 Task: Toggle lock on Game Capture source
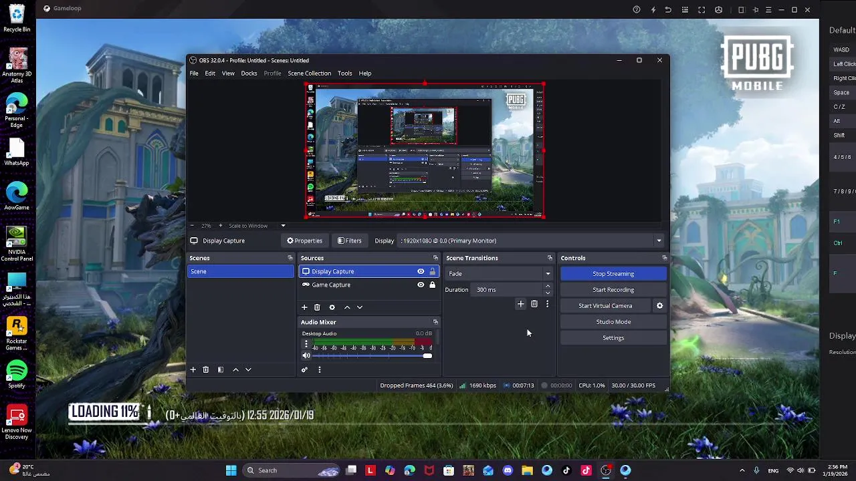coord(432,285)
